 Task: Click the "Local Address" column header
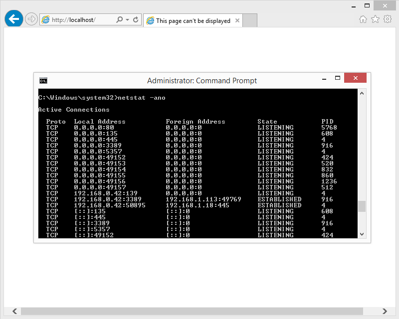100,122
